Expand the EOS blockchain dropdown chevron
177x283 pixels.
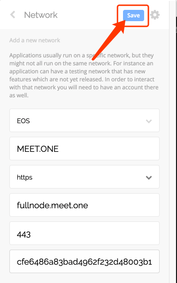click(x=149, y=121)
